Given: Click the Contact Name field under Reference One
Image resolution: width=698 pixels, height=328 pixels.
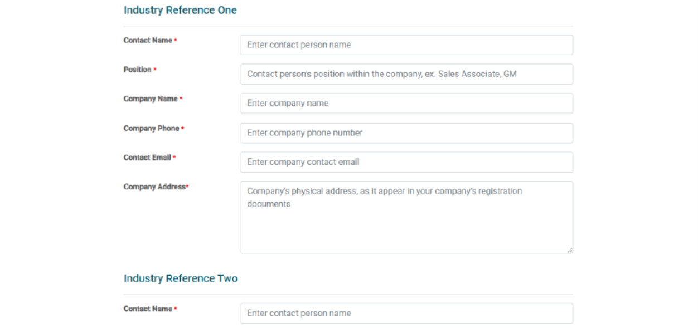Looking at the screenshot, I should pyautogui.click(x=406, y=45).
